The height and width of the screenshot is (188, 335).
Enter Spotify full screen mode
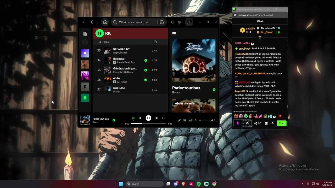point(216,120)
